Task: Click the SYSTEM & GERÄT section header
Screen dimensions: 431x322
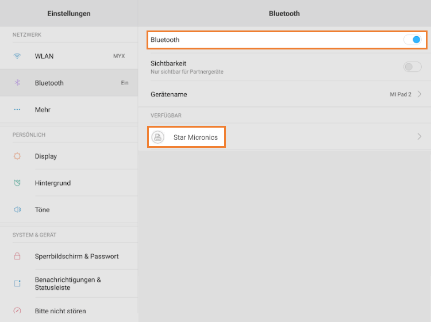Action: point(34,235)
